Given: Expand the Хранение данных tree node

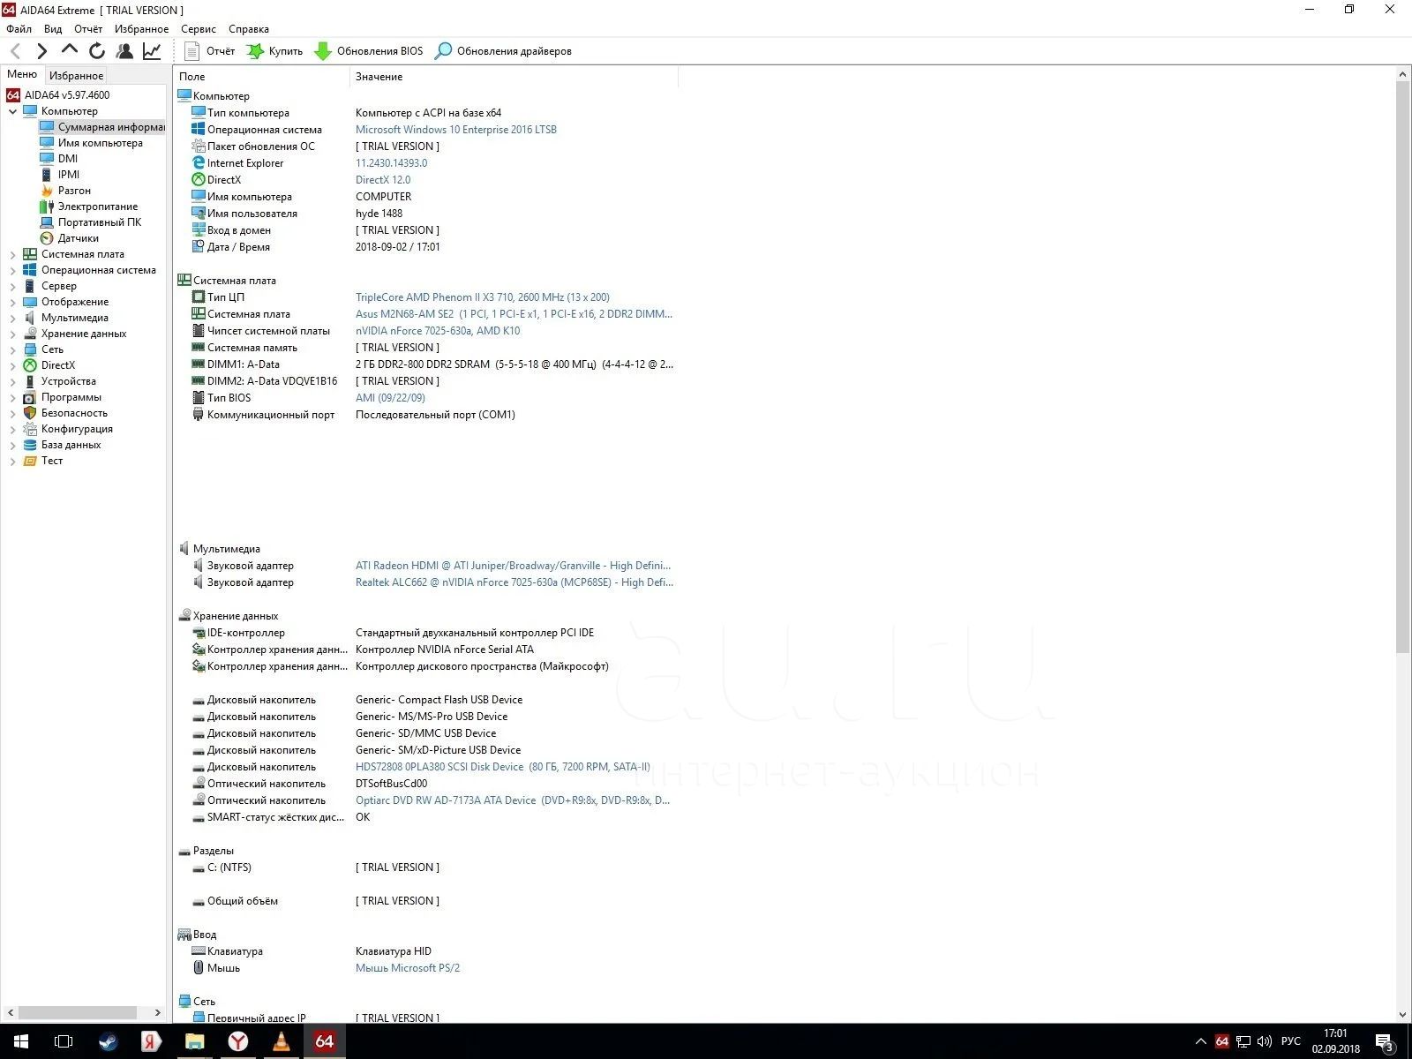Looking at the screenshot, I should point(12,334).
